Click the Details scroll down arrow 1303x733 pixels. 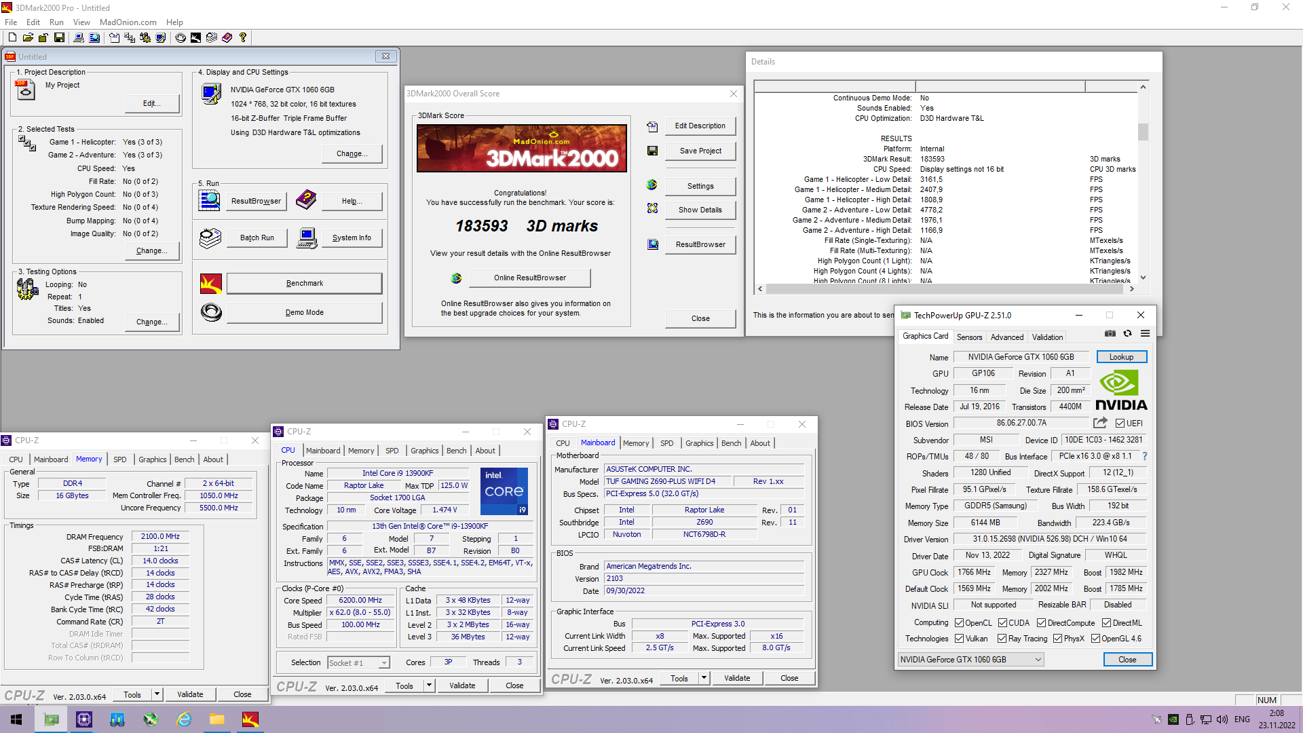click(1143, 277)
